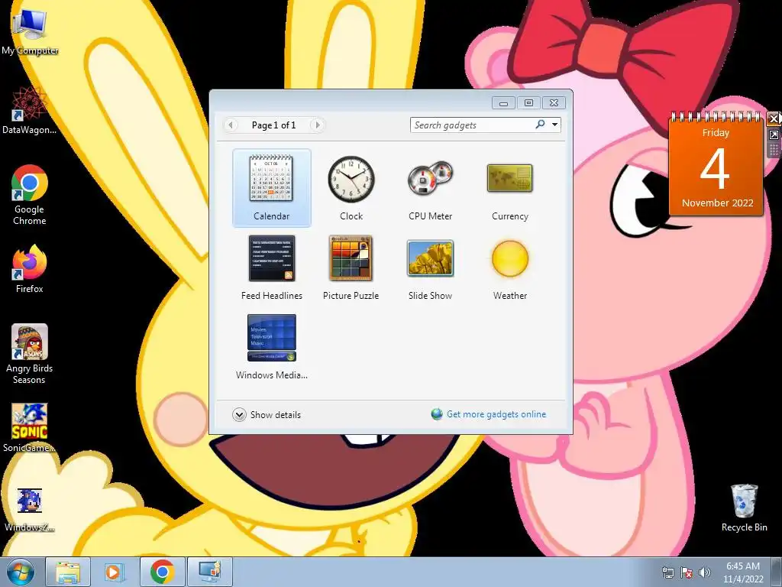Click the volume speaker tray icon

pyautogui.click(x=705, y=572)
